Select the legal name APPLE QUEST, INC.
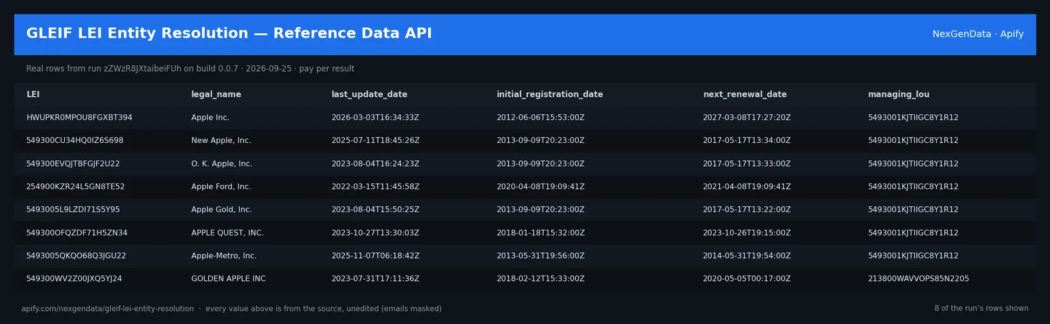This screenshot has width=1050, height=324. (228, 233)
